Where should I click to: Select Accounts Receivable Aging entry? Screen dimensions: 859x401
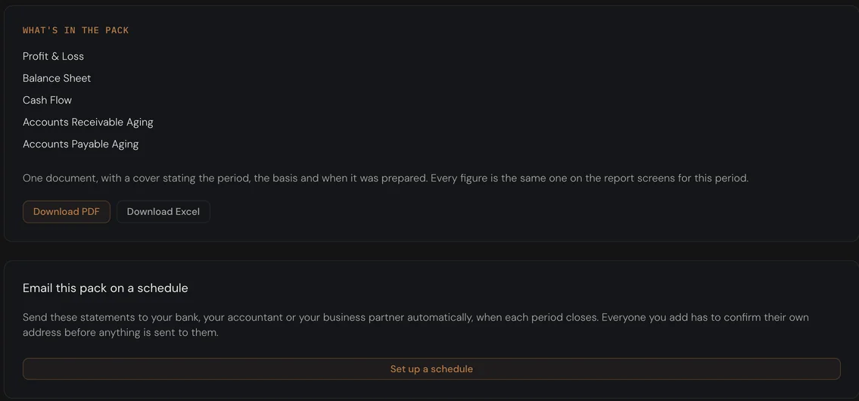(88, 122)
